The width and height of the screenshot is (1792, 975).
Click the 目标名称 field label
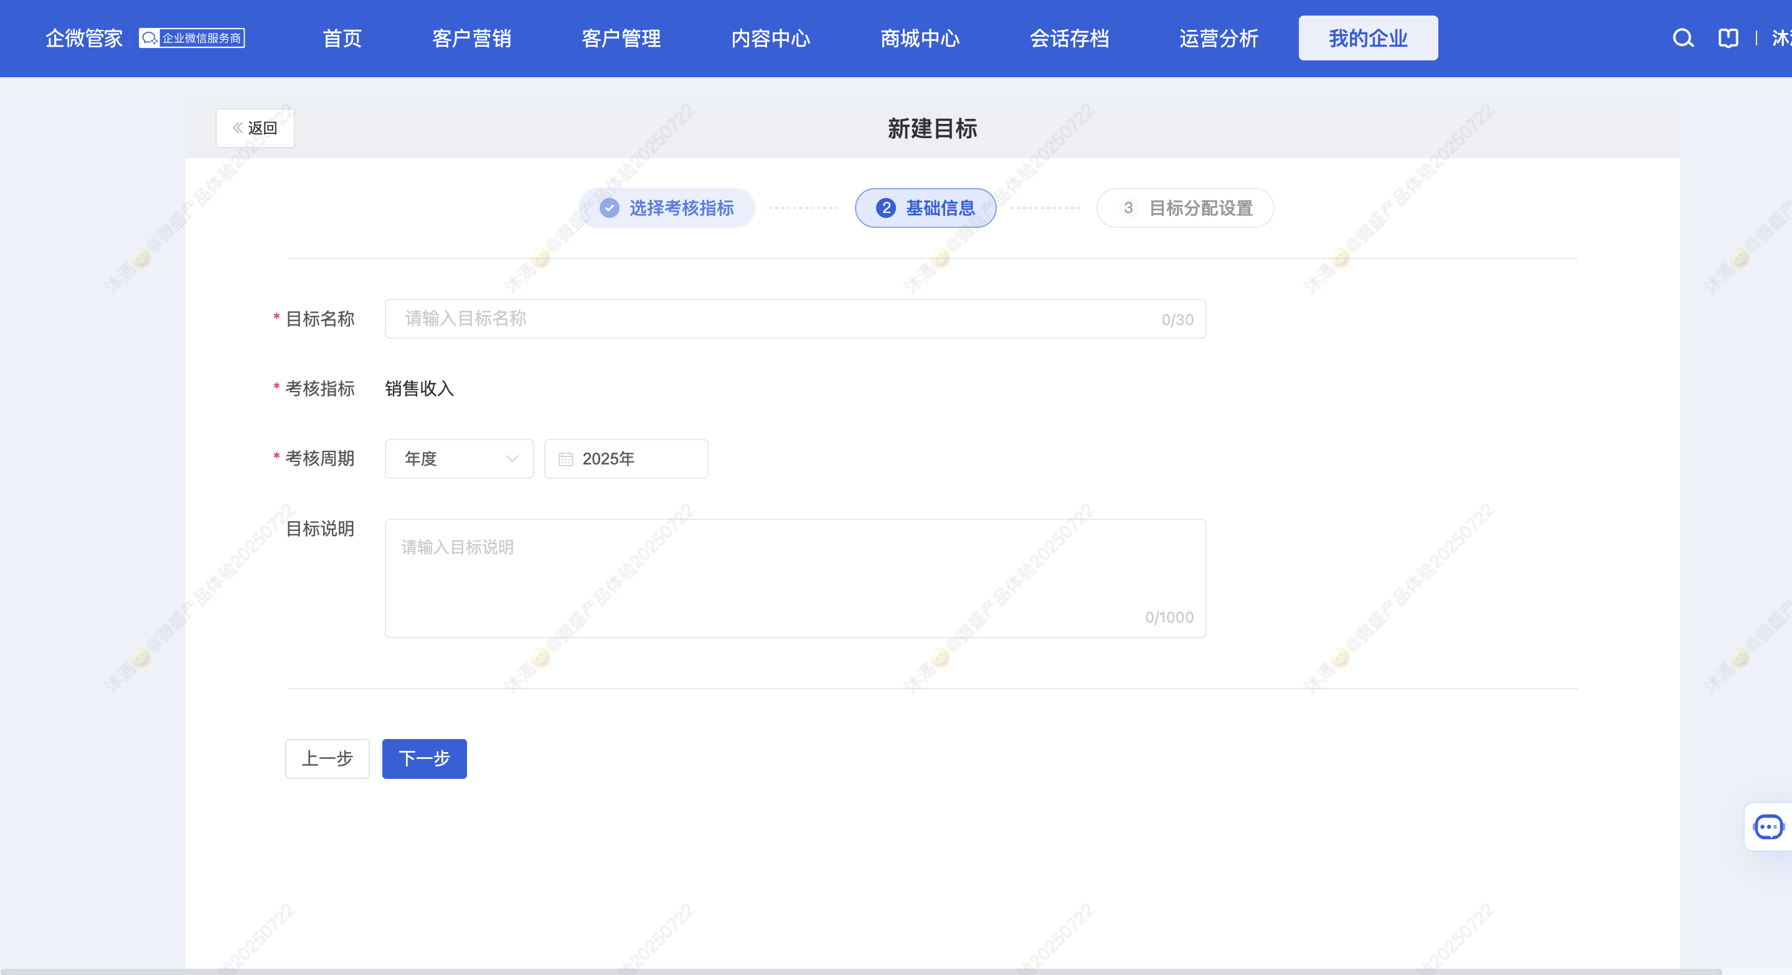pos(320,319)
